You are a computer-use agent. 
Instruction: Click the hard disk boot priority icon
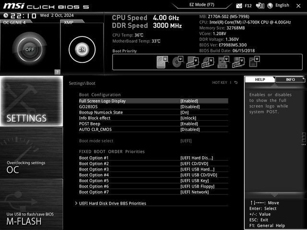pos(162,62)
